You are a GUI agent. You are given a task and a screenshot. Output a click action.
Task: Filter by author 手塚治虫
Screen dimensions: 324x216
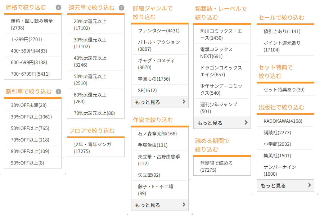(160, 145)
